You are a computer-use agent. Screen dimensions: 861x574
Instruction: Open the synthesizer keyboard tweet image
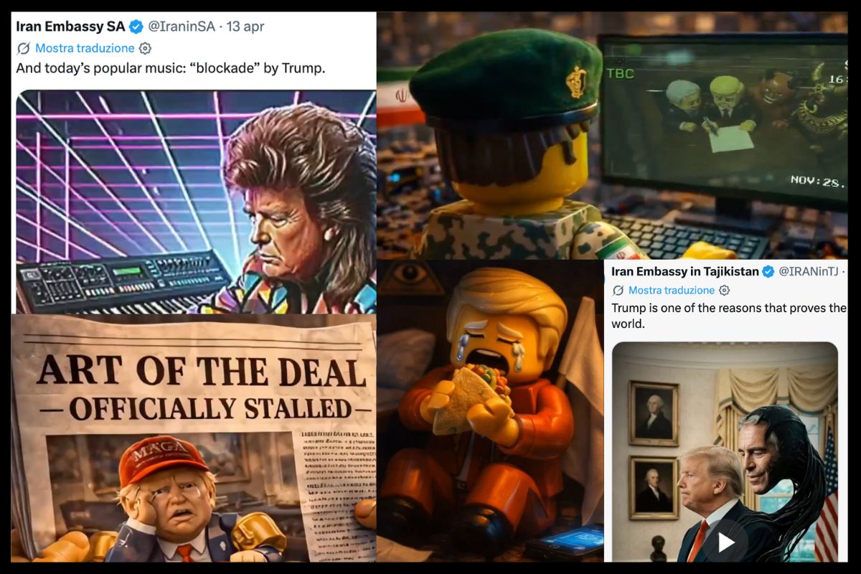(196, 202)
